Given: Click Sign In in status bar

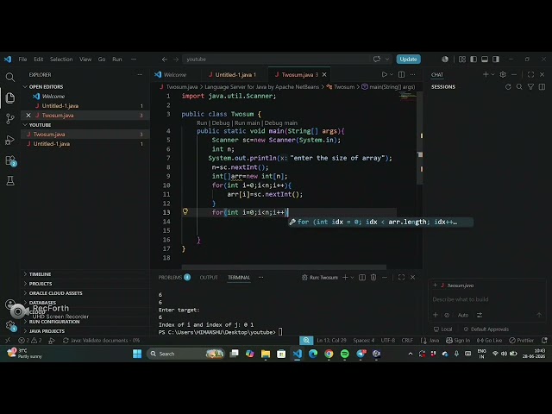Looking at the screenshot, I should [458, 340].
